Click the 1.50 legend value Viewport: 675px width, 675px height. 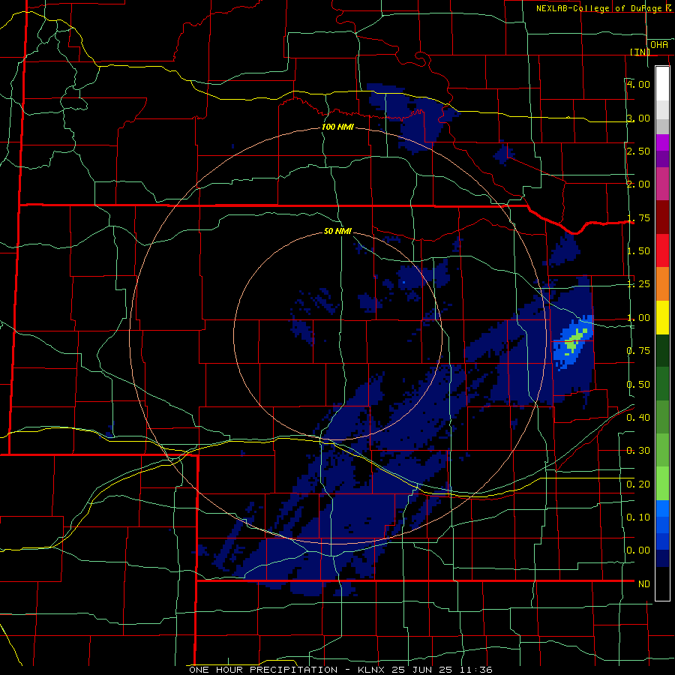(638, 251)
